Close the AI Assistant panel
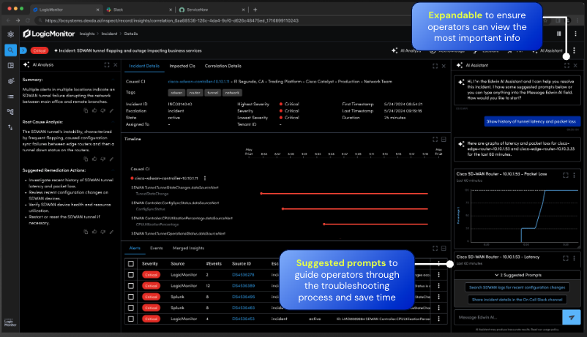 tap(575, 65)
